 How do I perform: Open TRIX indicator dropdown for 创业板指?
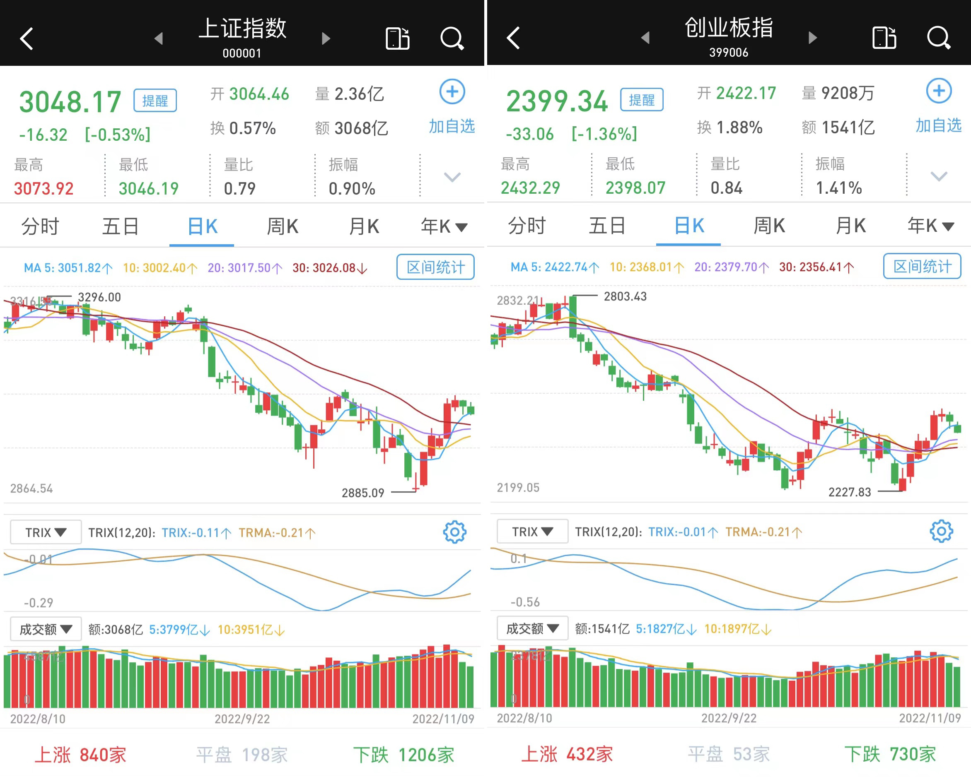click(x=532, y=532)
